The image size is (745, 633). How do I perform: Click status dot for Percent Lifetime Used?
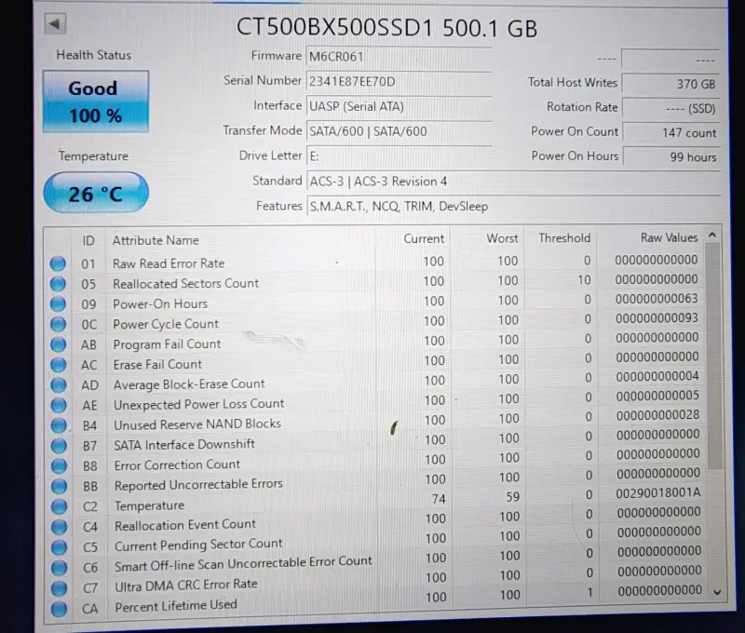tap(59, 608)
